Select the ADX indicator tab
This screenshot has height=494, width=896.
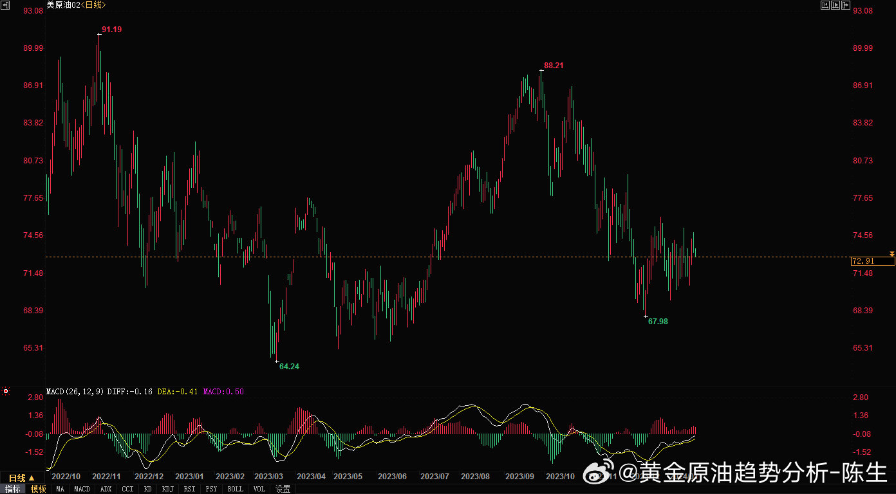pyautogui.click(x=106, y=489)
